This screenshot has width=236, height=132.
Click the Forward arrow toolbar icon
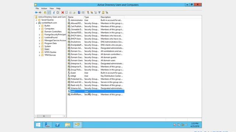point(40,12)
